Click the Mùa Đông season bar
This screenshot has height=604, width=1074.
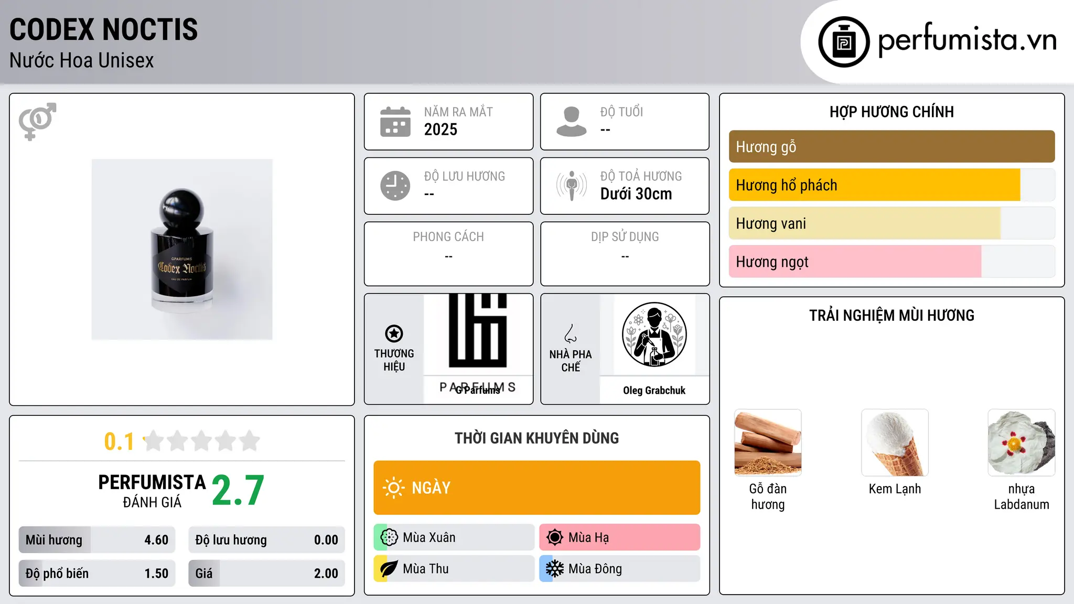point(620,569)
